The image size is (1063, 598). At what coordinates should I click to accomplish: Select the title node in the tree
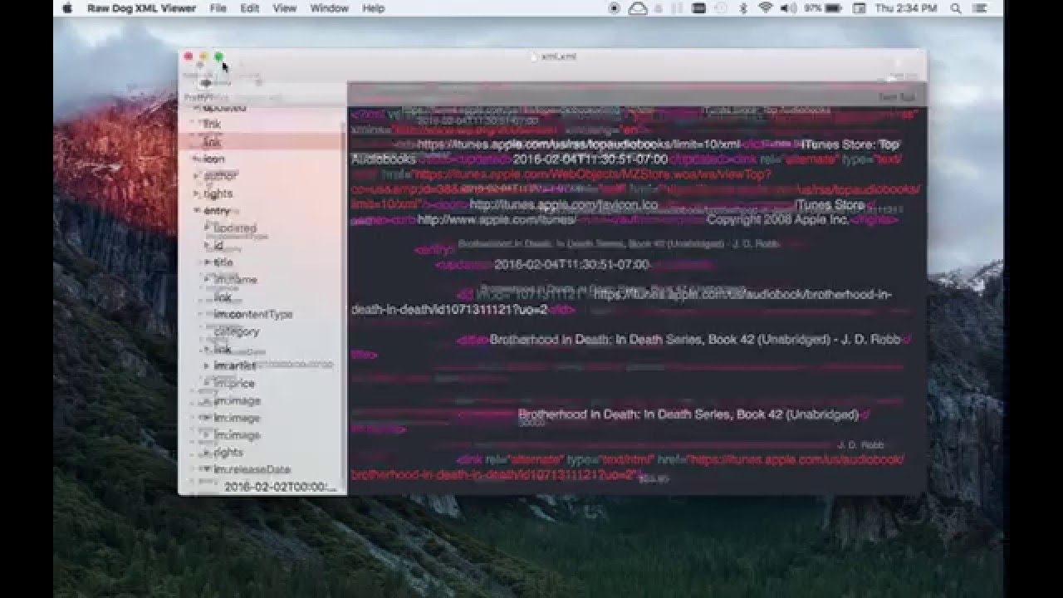point(223,262)
